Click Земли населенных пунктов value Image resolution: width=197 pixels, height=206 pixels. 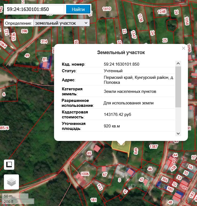130,91
